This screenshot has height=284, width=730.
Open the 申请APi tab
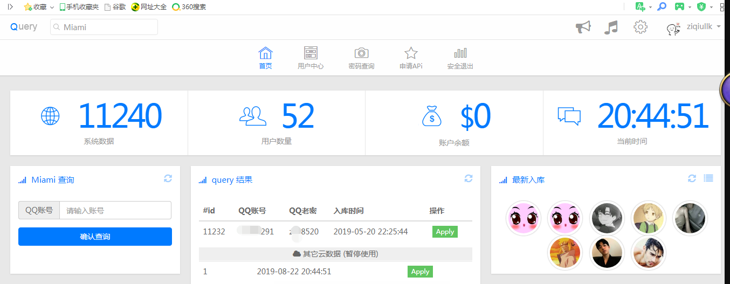[x=411, y=58]
